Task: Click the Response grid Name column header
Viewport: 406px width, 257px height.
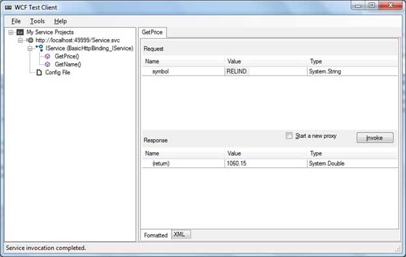Action: (x=183, y=154)
